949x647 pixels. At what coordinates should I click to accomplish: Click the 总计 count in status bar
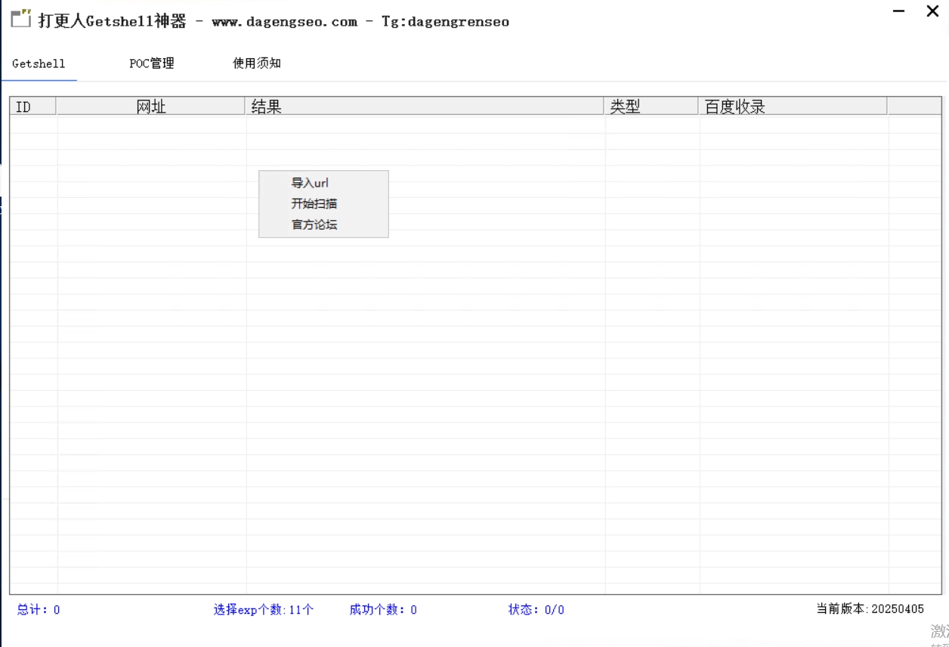39,610
